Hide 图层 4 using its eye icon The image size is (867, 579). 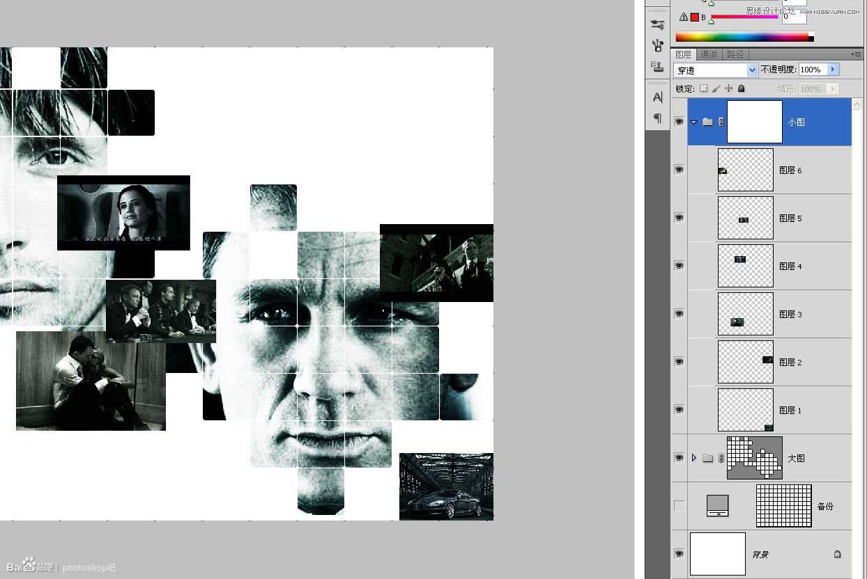(x=679, y=266)
